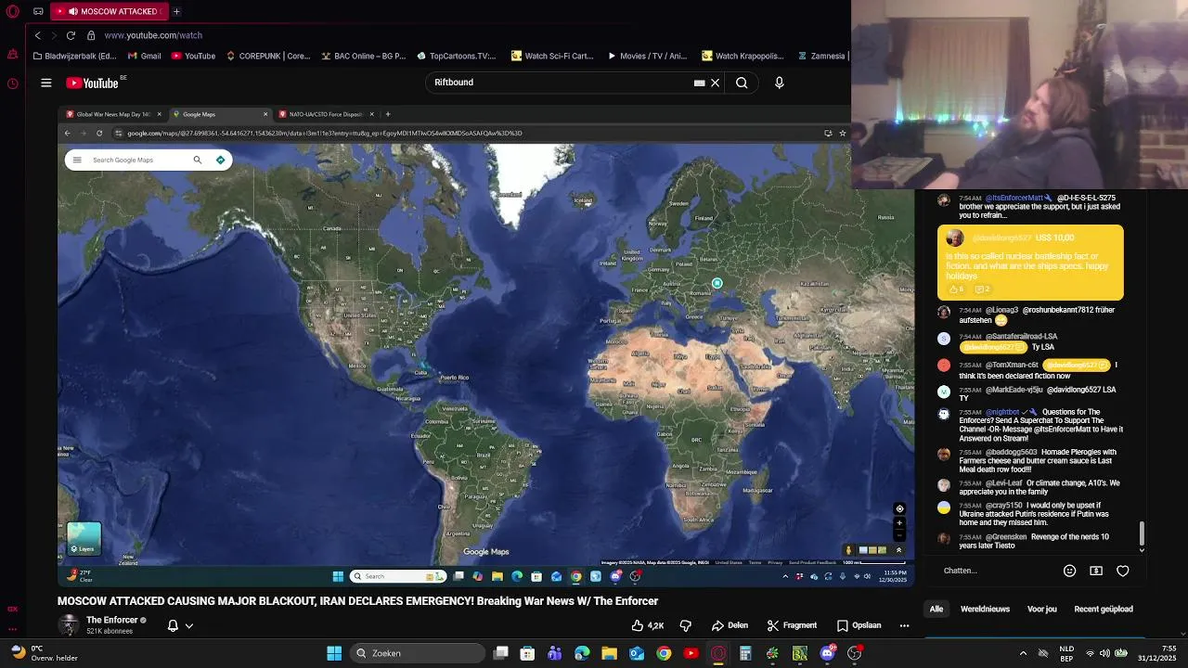Image resolution: width=1188 pixels, height=668 pixels.
Task: Open The Enforcer channel avatar
Action: (x=68, y=624)
